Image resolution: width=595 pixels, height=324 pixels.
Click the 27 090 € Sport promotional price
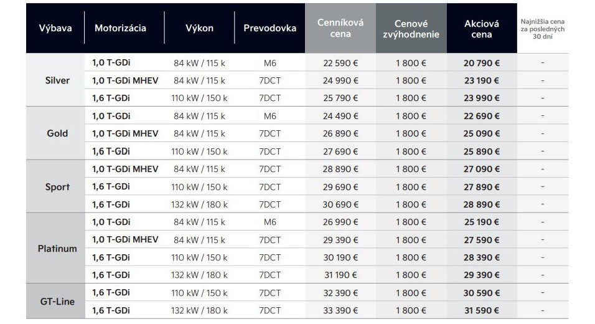pos(482,169)
